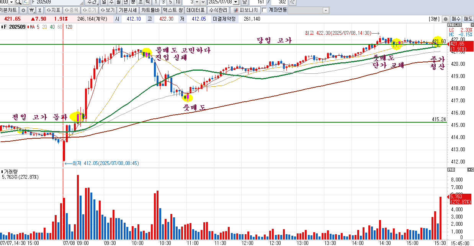
Task: Open the 기본시세 tab
Action: point(127,10)
